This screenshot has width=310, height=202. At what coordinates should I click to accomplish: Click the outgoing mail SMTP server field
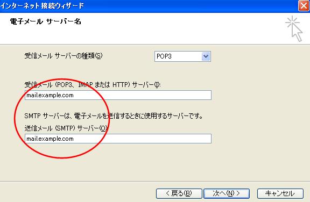(x=118, y=139)
